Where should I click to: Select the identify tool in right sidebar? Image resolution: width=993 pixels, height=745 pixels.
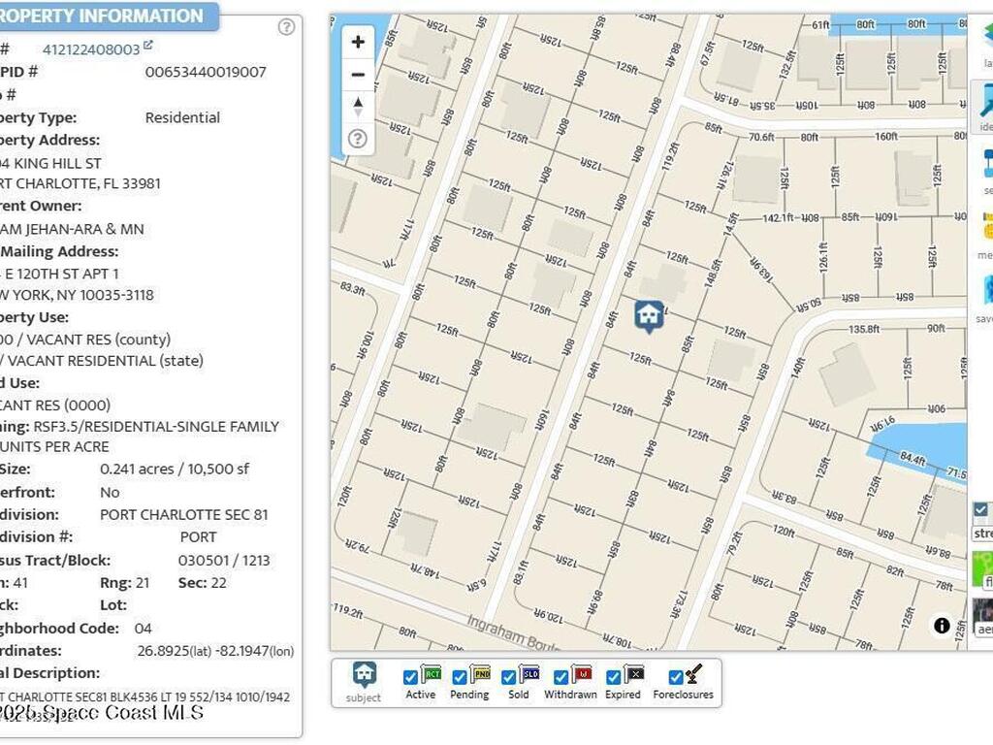(x=983, y=105)
